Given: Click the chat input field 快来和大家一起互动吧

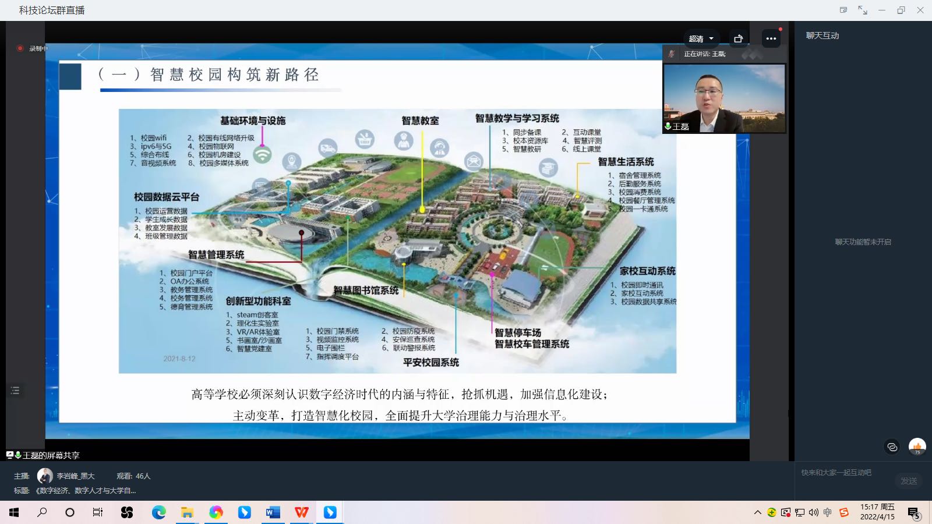Looking at the screenshot, I should 845,473.
